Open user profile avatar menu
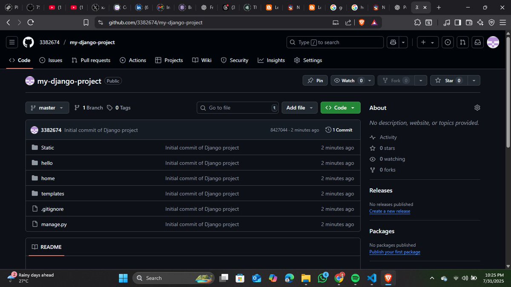This screenshot has width=511, height=287. pyautogui.click(x=493, y=42)
